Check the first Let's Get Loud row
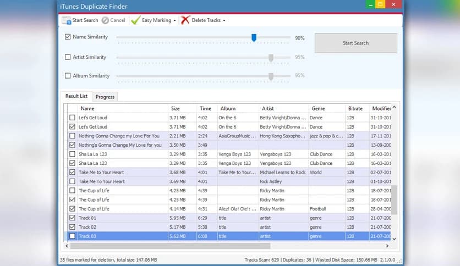 (x=72, y=118)
